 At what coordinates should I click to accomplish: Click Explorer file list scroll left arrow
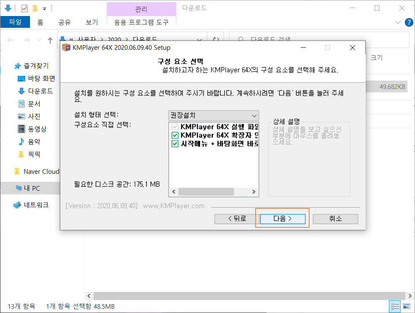pyautogui.click(x=89, y=296)
